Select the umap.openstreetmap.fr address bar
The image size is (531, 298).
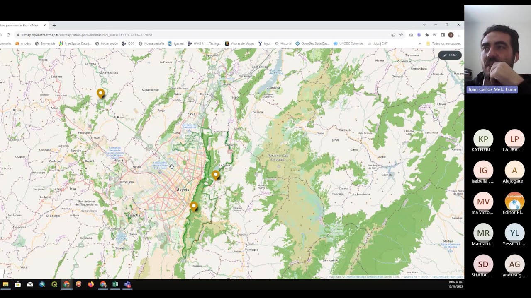[203, 35]
